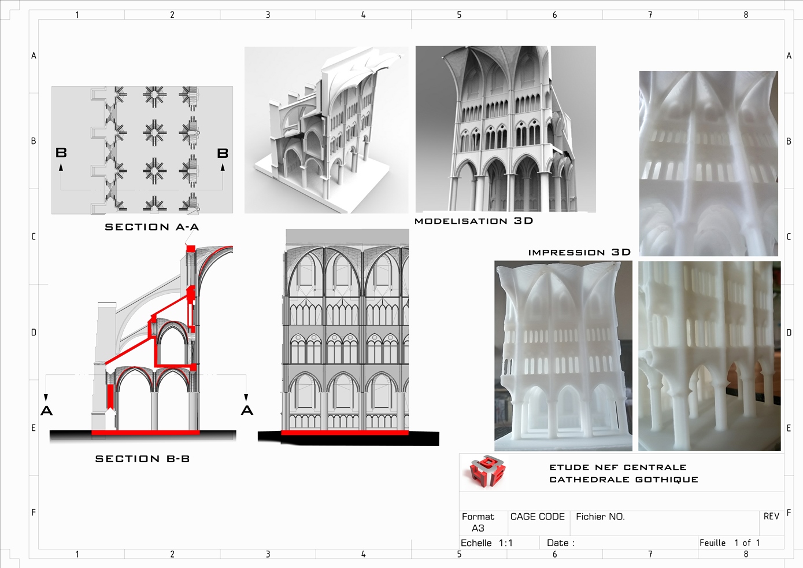
Task: Open the close-up 3D print vault photo
Action: click(x=708, y=164)
